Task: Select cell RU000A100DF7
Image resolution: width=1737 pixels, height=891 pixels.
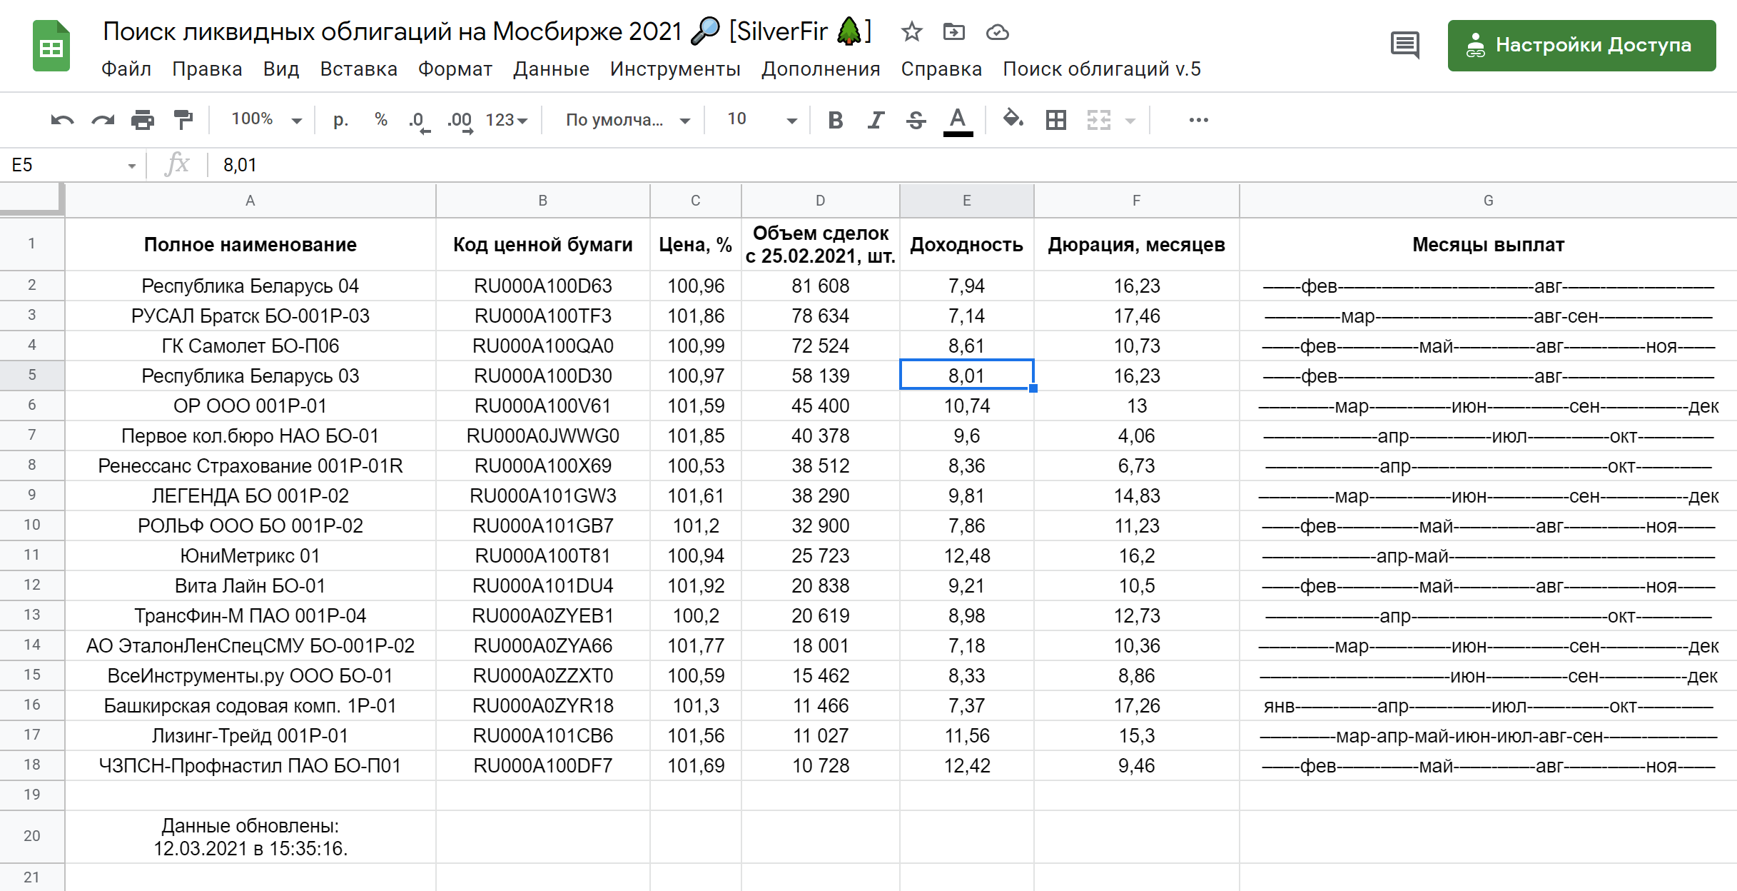Action: tap(543, 765)
